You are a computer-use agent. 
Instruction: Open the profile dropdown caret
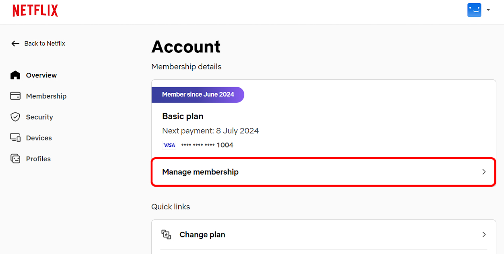[x=488, y=10]
